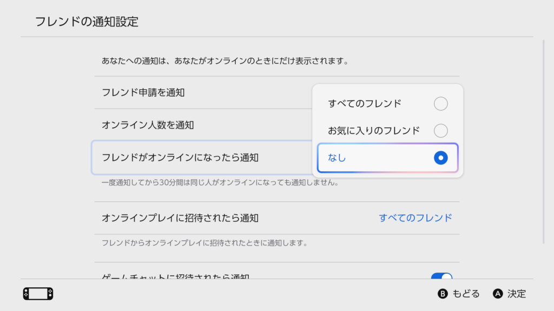The width and height of the screenshot is (554, 311).
Task: Click the Switch console controller icon
Action: [38, 294]
